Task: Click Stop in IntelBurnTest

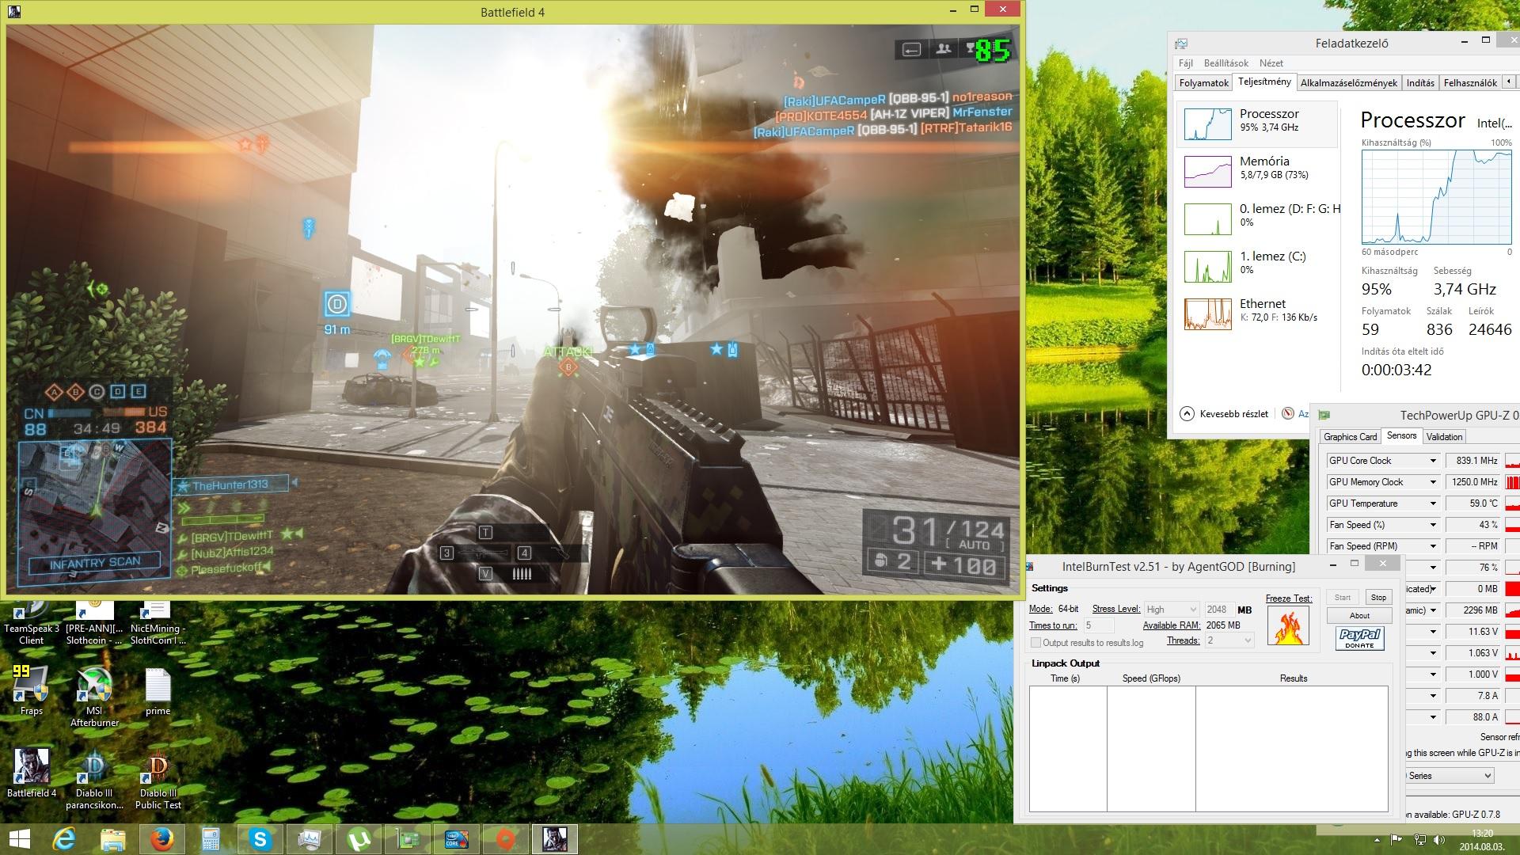Action: [x=1378, y=598]
